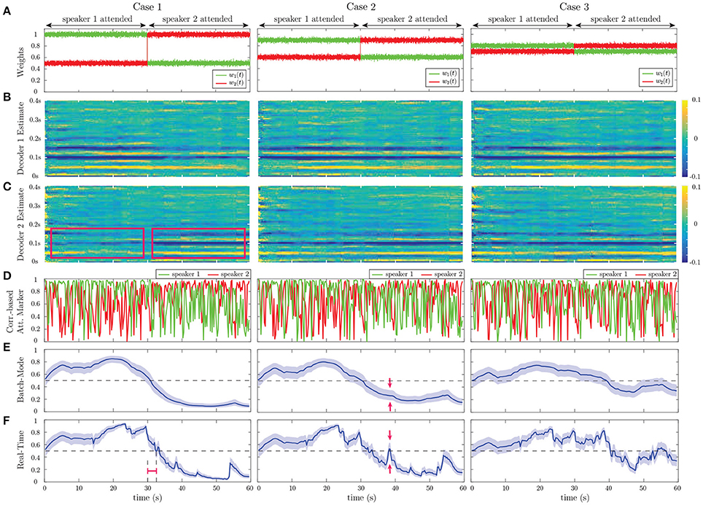
Task: Click "time (s)" axis label under Case 2
Action: 360,498
